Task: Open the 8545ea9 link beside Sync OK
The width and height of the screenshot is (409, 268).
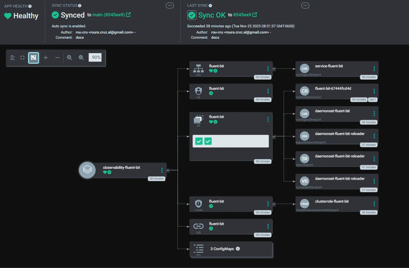Action: [242, 15]
